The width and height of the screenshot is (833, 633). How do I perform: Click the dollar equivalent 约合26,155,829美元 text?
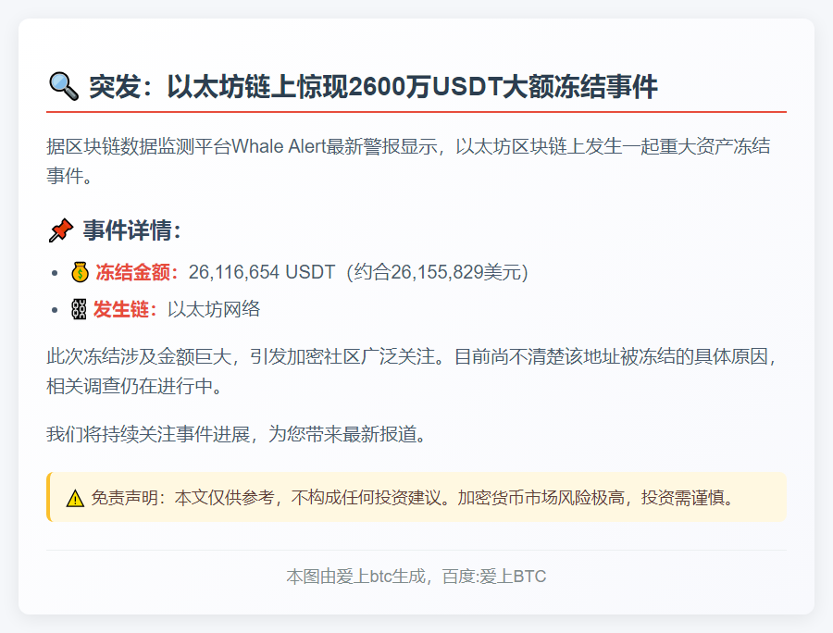[435, 272]
